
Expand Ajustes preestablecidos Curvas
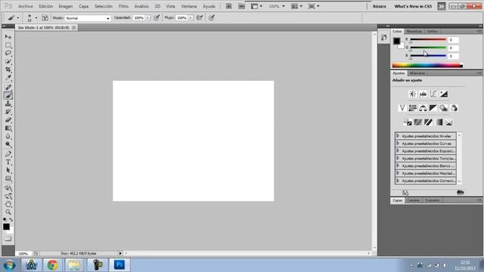click(x=398, y=144)
